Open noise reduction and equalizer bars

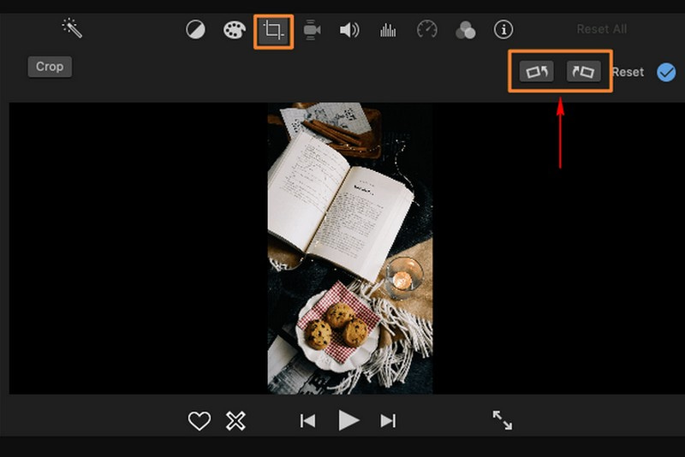click(388, 30)
